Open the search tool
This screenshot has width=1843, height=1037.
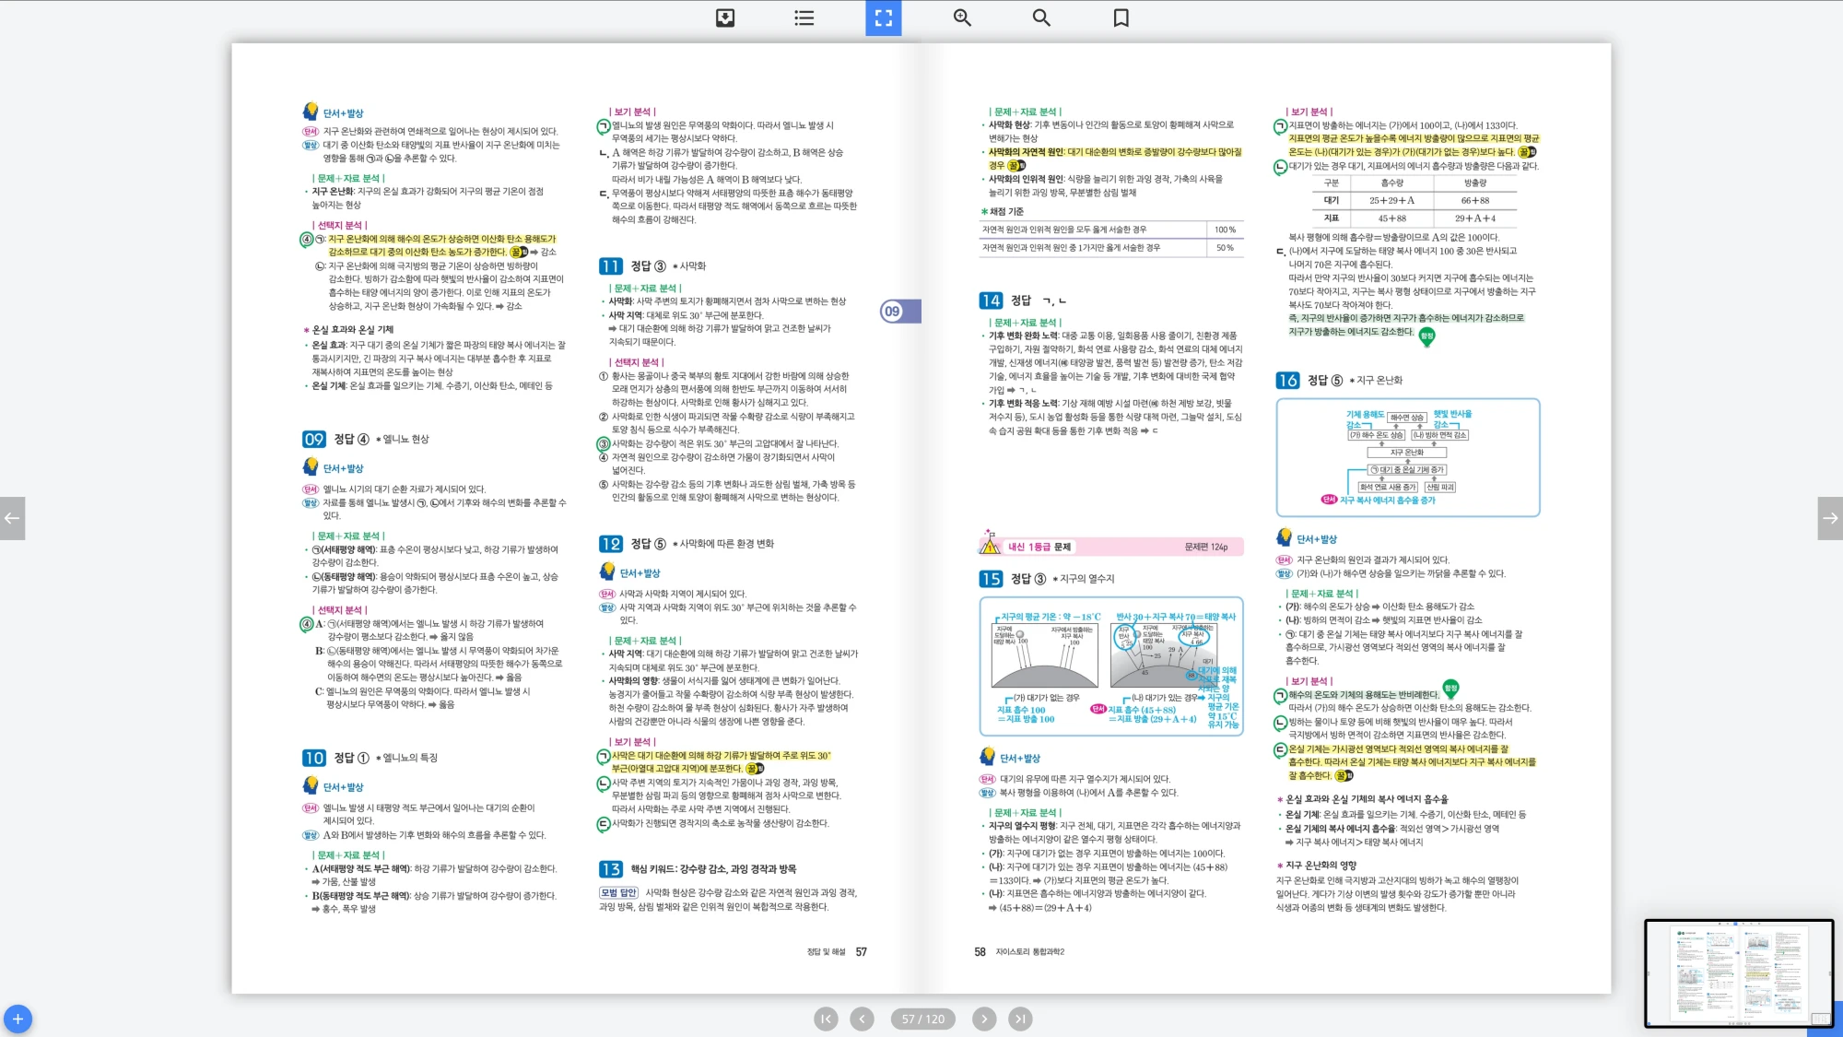[1041, 18]
